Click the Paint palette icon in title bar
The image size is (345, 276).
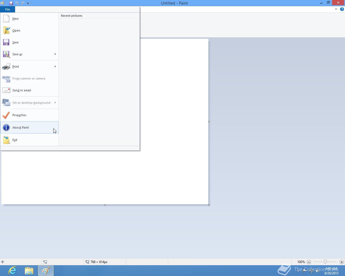[2, 3]
